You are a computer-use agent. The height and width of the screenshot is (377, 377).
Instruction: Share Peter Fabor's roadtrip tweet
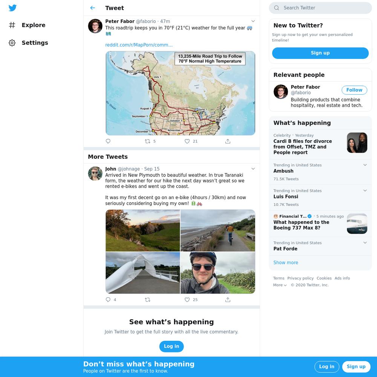tap(228, 141)
